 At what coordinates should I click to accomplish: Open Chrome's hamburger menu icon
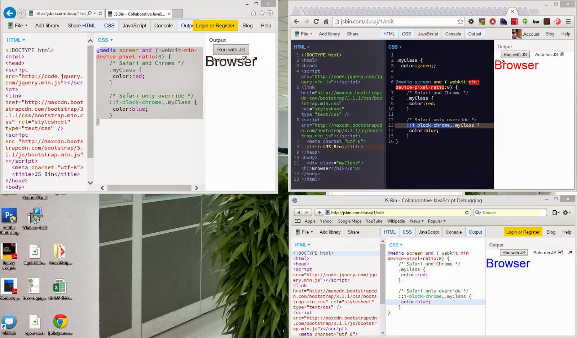pyautogui.click(x=569, y=22)
